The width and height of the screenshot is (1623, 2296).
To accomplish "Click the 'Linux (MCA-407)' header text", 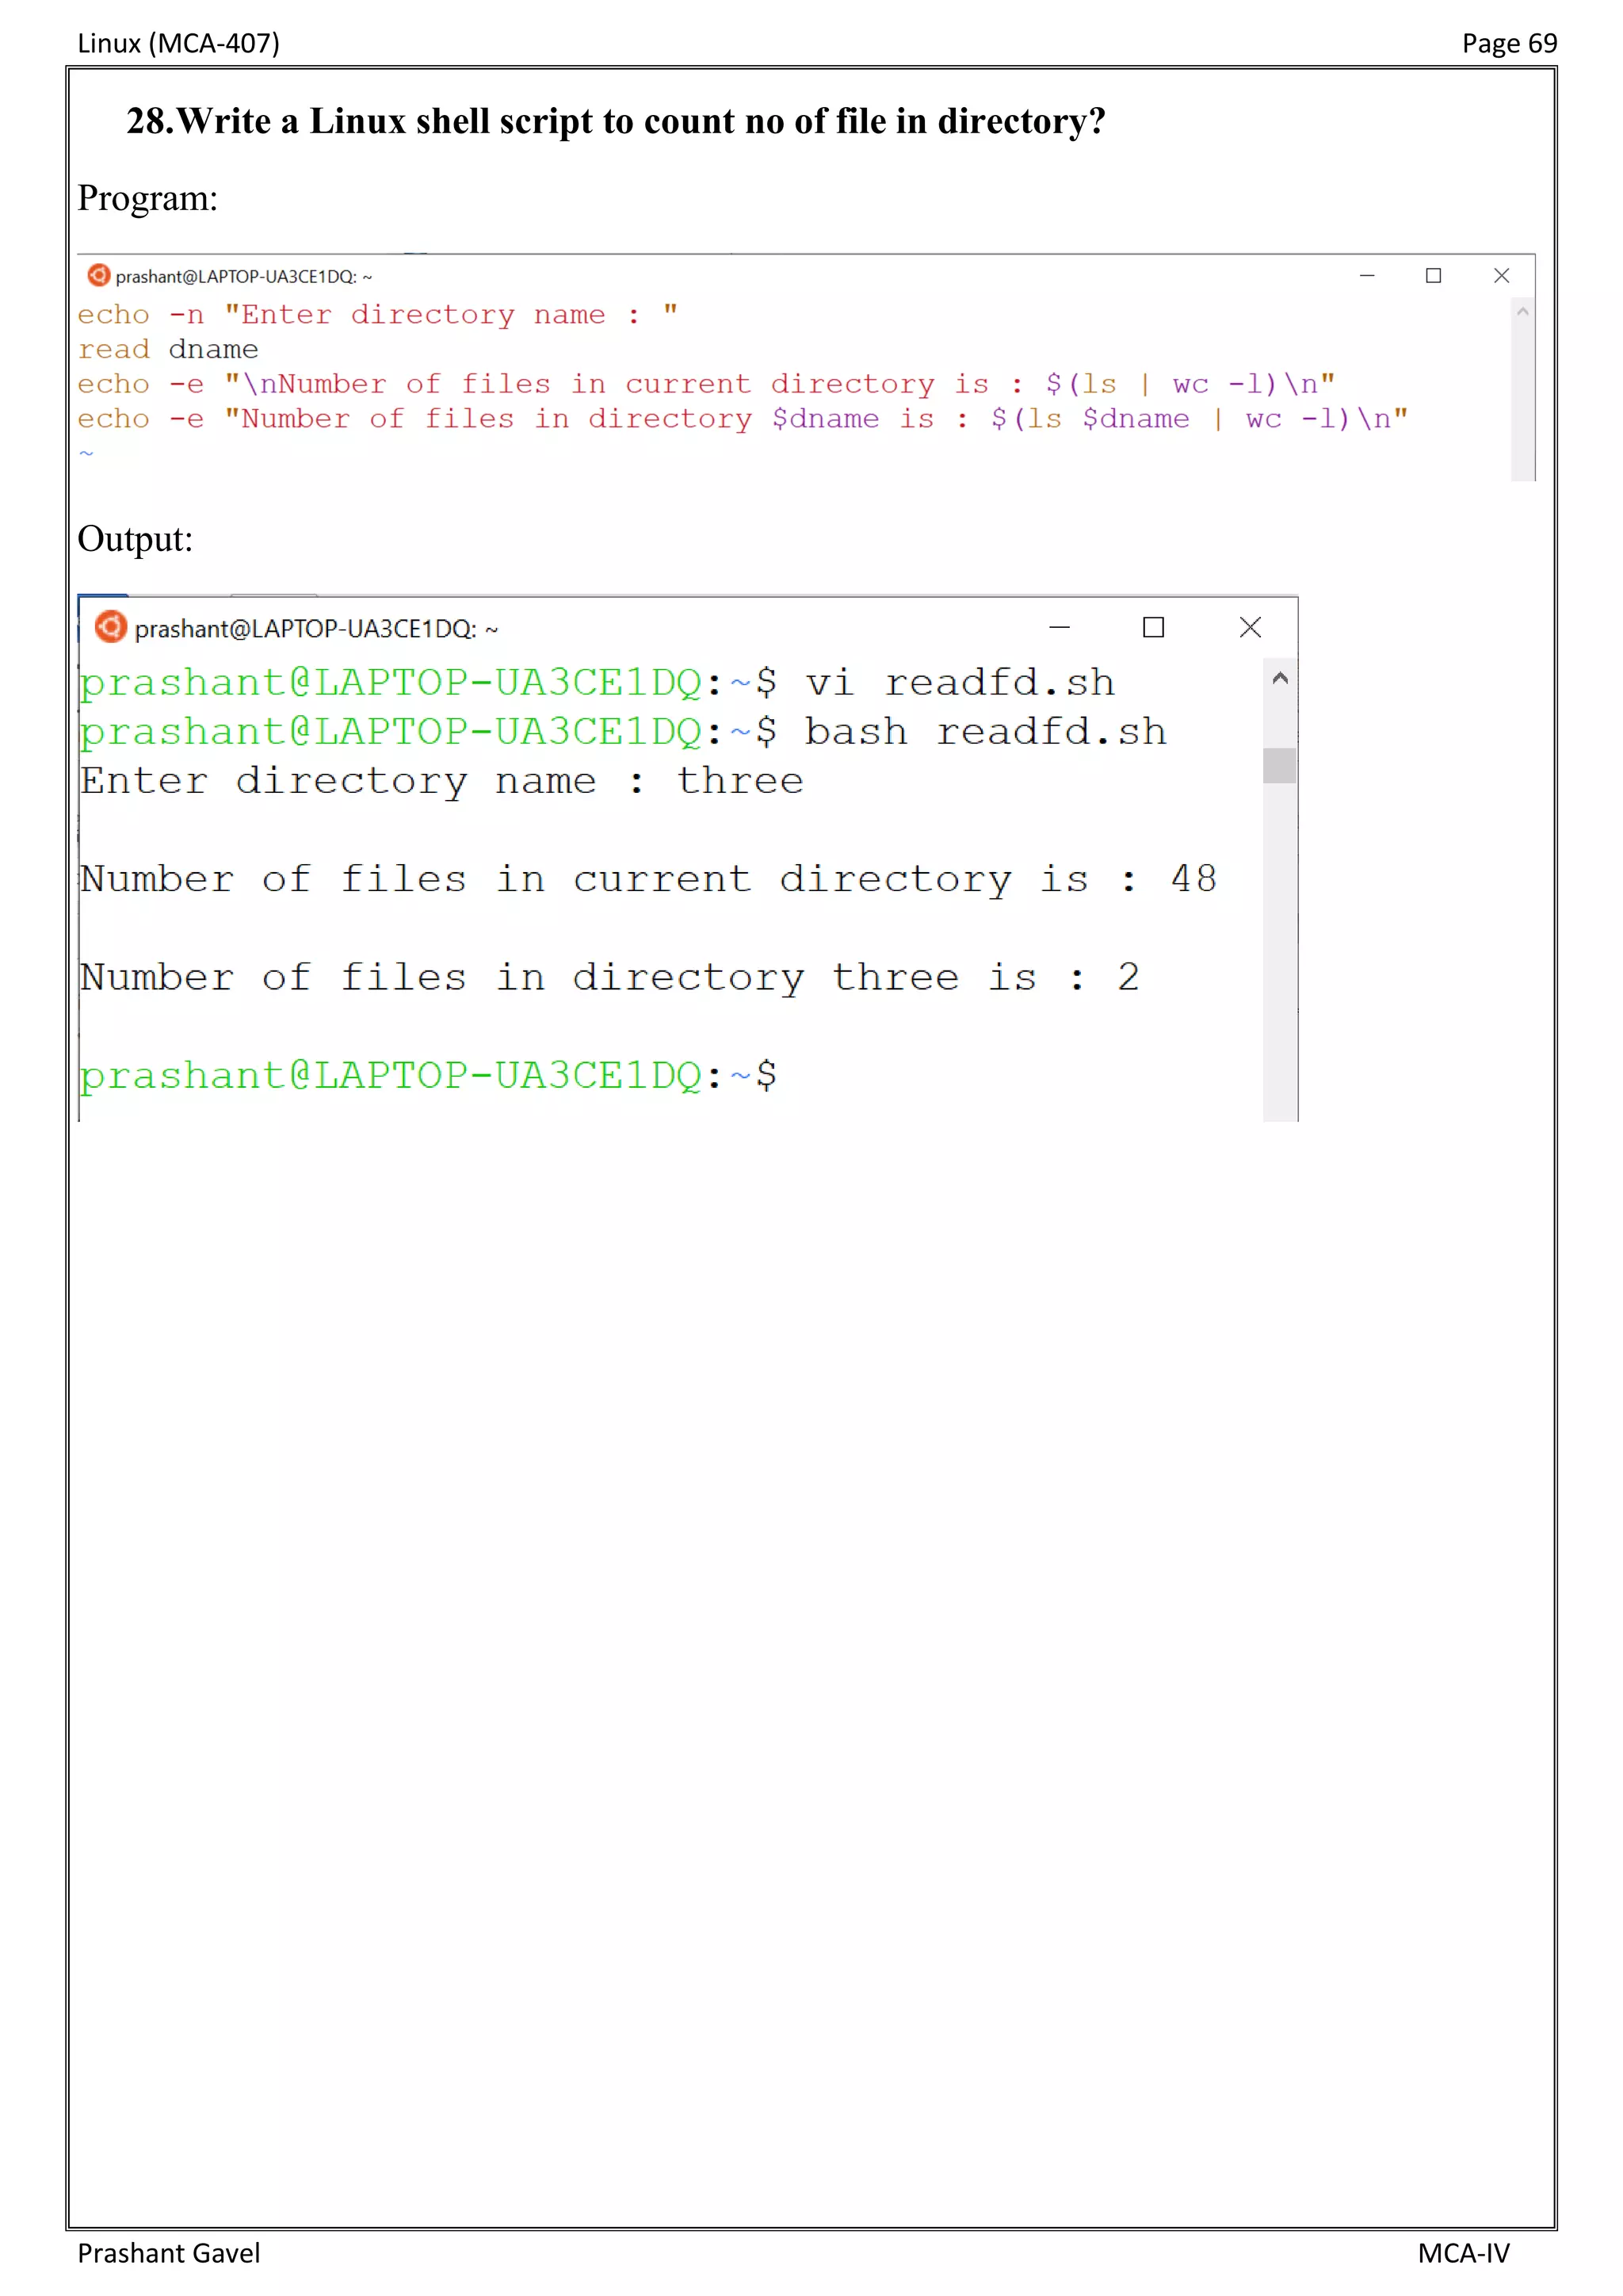I will click(179, 43).
